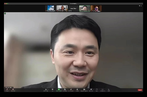Open the View menu at top right

tap(140, 6)
